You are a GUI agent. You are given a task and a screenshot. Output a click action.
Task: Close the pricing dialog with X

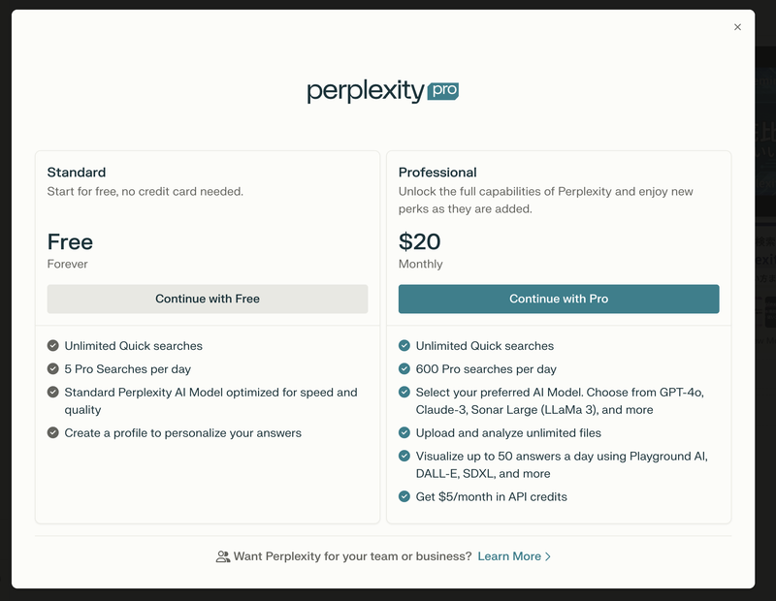point(737,27)
